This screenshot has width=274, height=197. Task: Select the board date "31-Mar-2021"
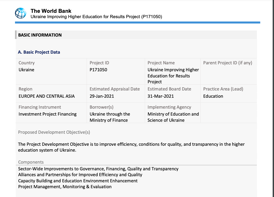pos(161,96)
